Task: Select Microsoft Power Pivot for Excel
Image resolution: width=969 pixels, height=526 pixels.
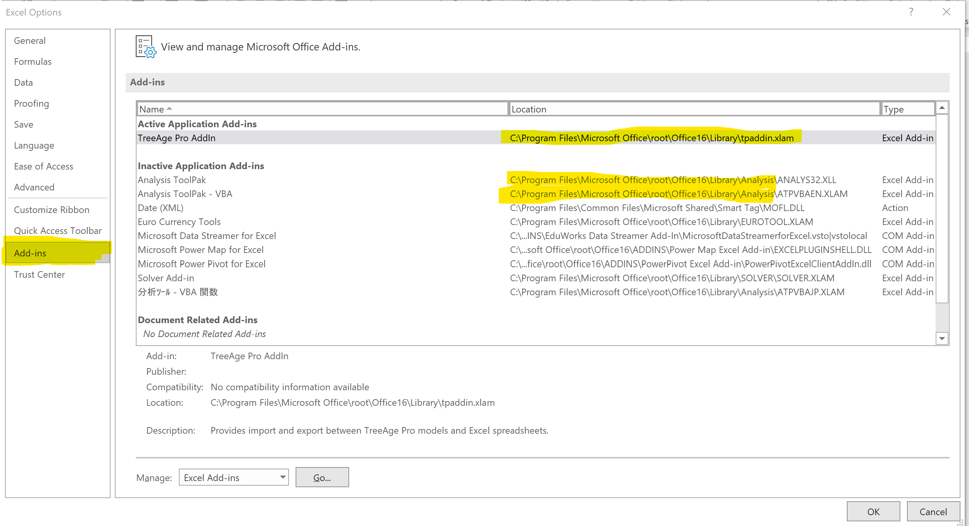Action: point(202,264)
